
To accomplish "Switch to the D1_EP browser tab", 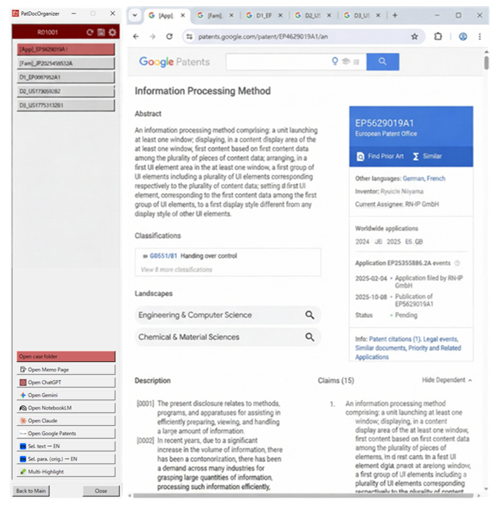I will coord(263,16).
